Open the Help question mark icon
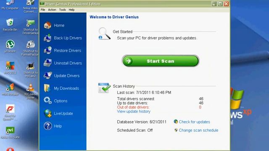The image size is (269, 151). click(47, 126)
